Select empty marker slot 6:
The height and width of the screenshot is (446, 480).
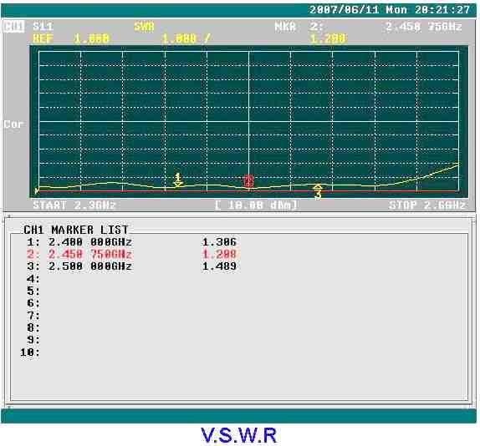[x=33, y=303]
